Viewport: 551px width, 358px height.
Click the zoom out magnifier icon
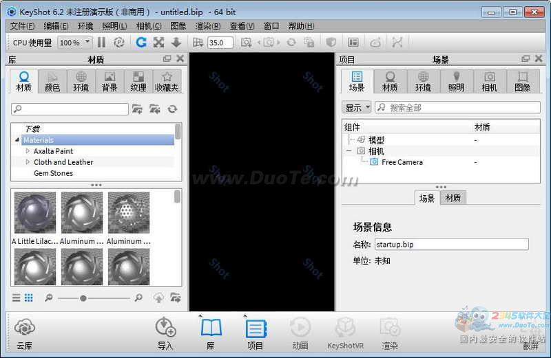(48, 298)
